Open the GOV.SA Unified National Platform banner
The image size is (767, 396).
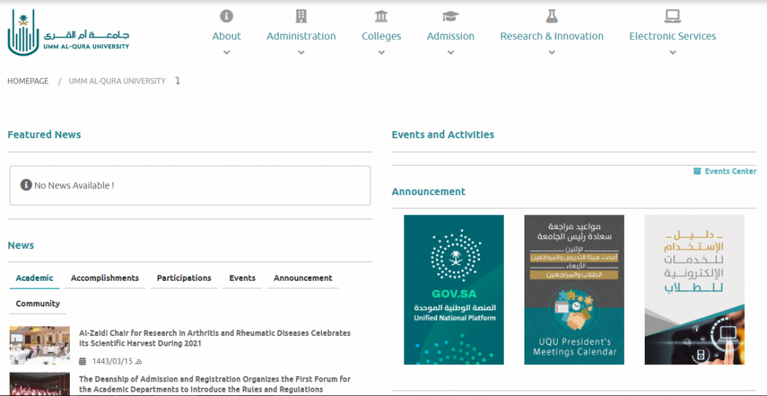click(x=454, y=290)
